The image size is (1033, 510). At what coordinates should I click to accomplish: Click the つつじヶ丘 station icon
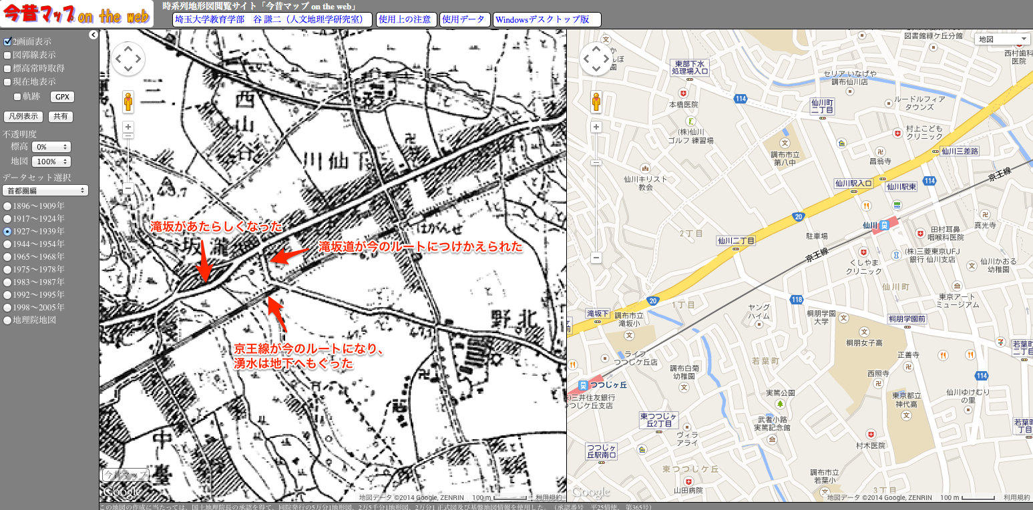click(x=583, y=385)
